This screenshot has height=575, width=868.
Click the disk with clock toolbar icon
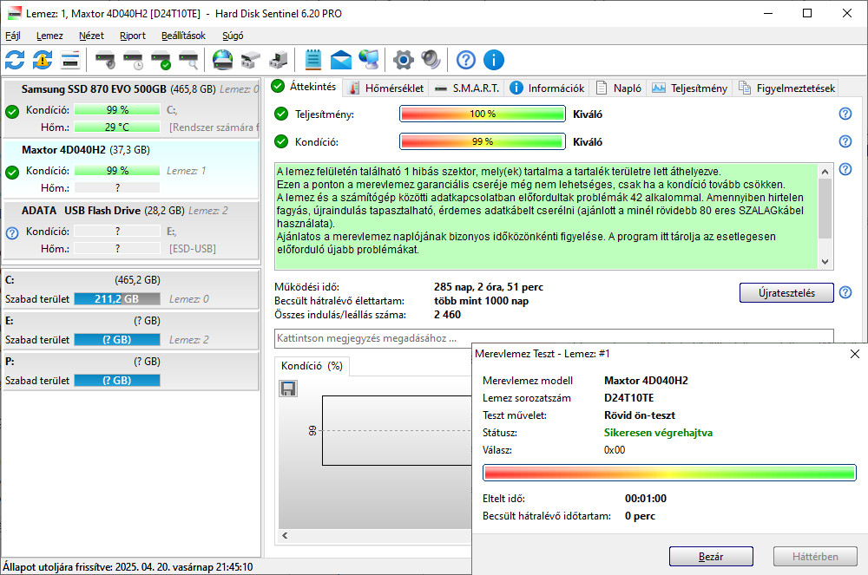133,60
